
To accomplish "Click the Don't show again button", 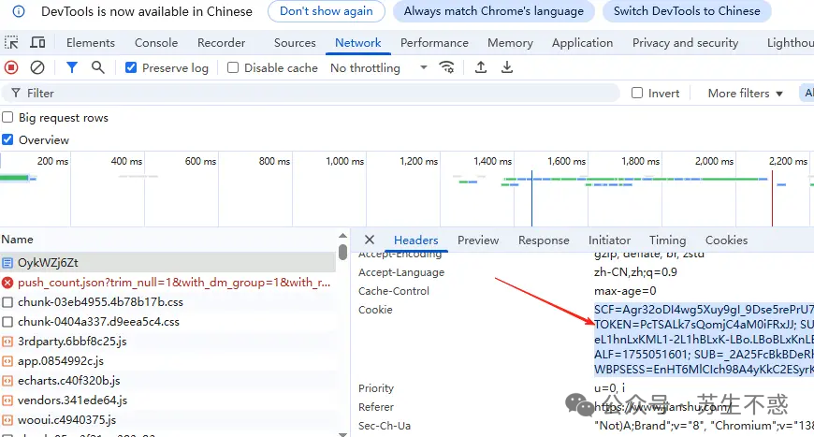I will point(327,11).
